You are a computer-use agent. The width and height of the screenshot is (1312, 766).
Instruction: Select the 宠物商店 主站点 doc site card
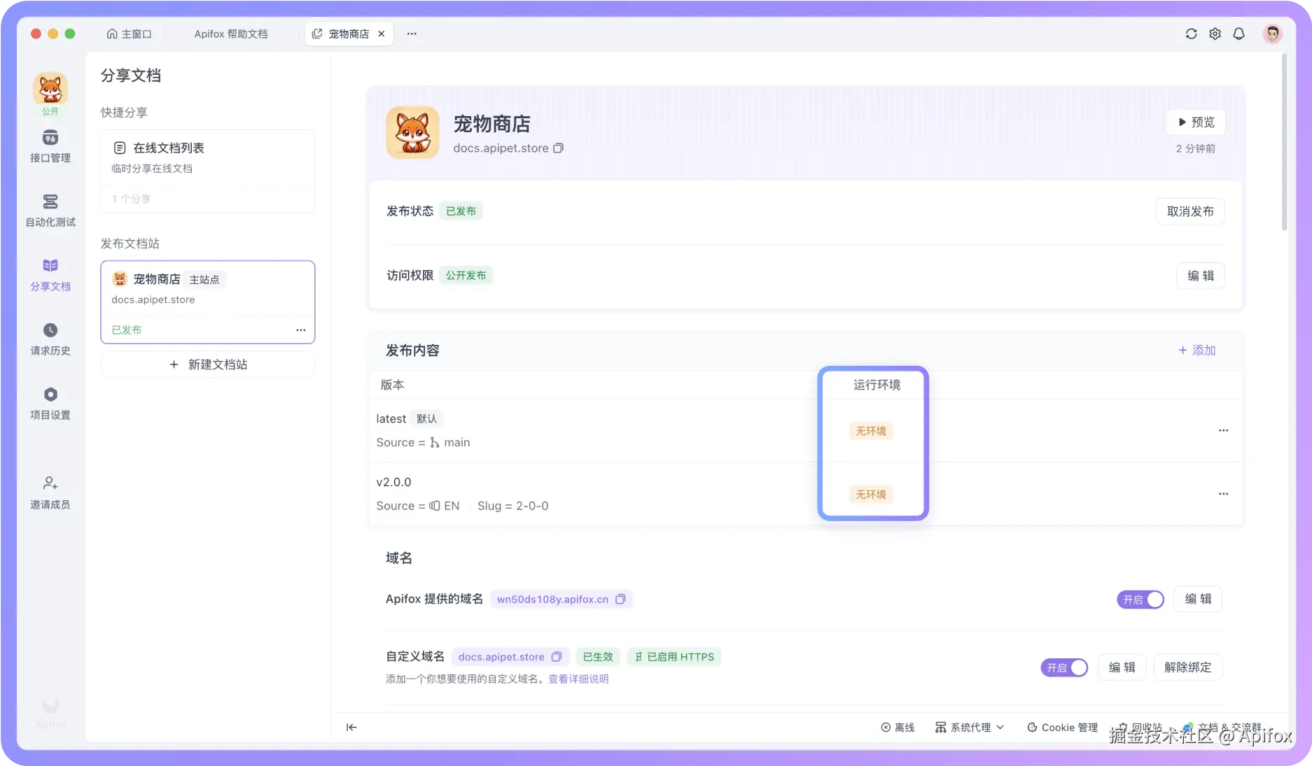[x=208, y=302]
